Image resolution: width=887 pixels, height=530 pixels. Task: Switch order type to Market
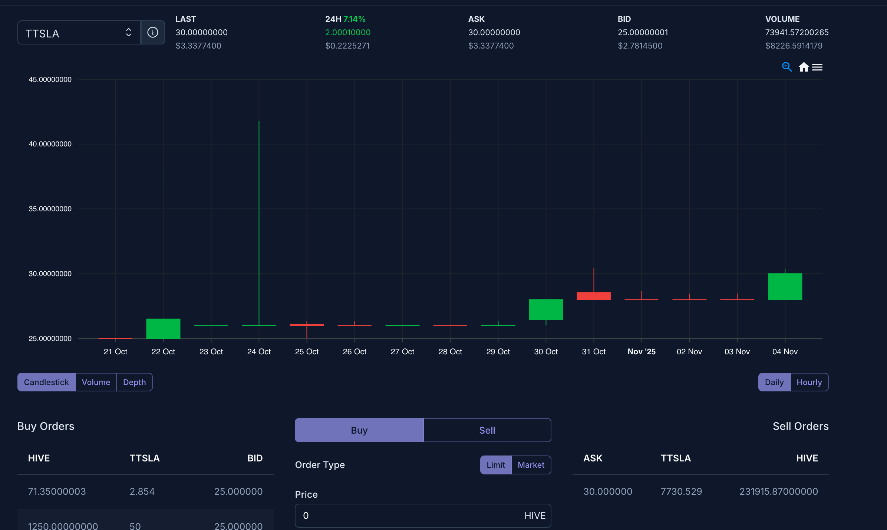point(531,465)
